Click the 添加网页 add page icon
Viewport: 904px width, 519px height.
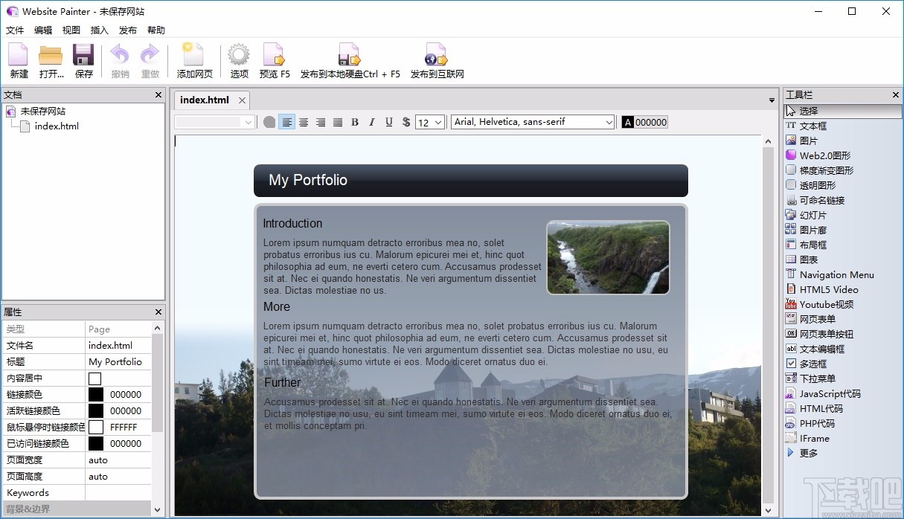(x=194, y=59)
